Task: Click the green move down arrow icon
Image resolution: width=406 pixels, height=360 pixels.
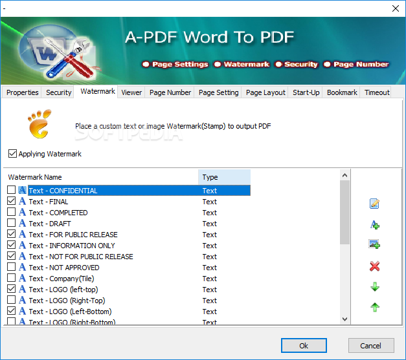Action: point(375,287)
